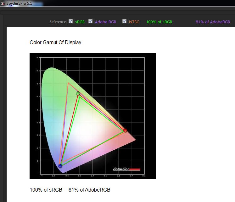This screenshot has height=202, width=235.
Task: Click the green sRGB label text
Action: coord(80,22)
